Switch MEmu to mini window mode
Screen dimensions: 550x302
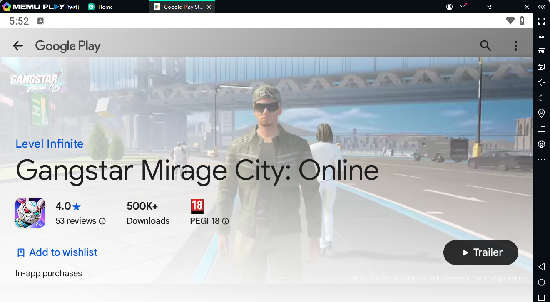pos(488,7)
